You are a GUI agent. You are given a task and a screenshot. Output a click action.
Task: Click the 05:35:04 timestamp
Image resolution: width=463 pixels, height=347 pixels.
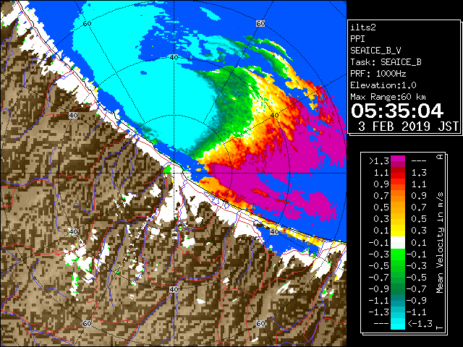click(x=397, y=111)
